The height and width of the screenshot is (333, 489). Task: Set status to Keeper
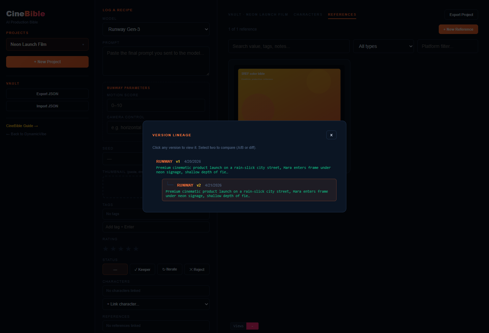pyautogui.click(x=142, y=269)
